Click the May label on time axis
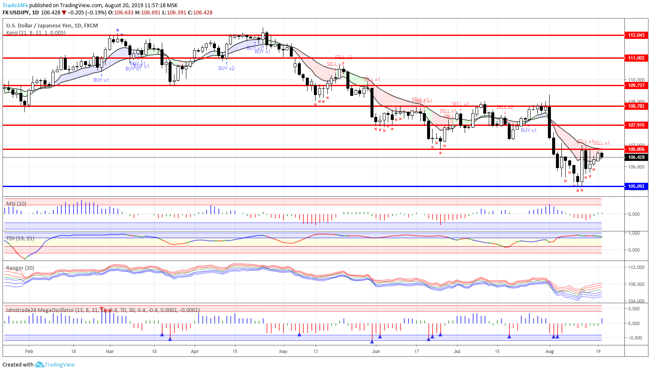The width and height of the screenshot is (651, 372). pyautogui.click(x=283, y=351)
